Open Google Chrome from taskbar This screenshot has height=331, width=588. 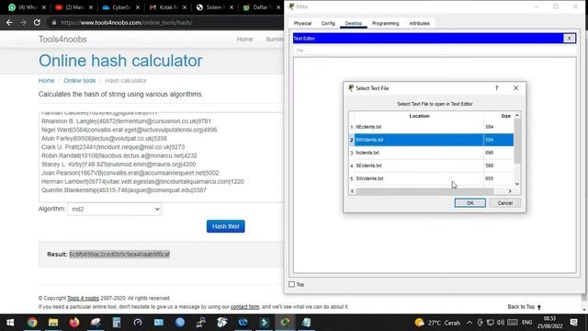[32, 323]
